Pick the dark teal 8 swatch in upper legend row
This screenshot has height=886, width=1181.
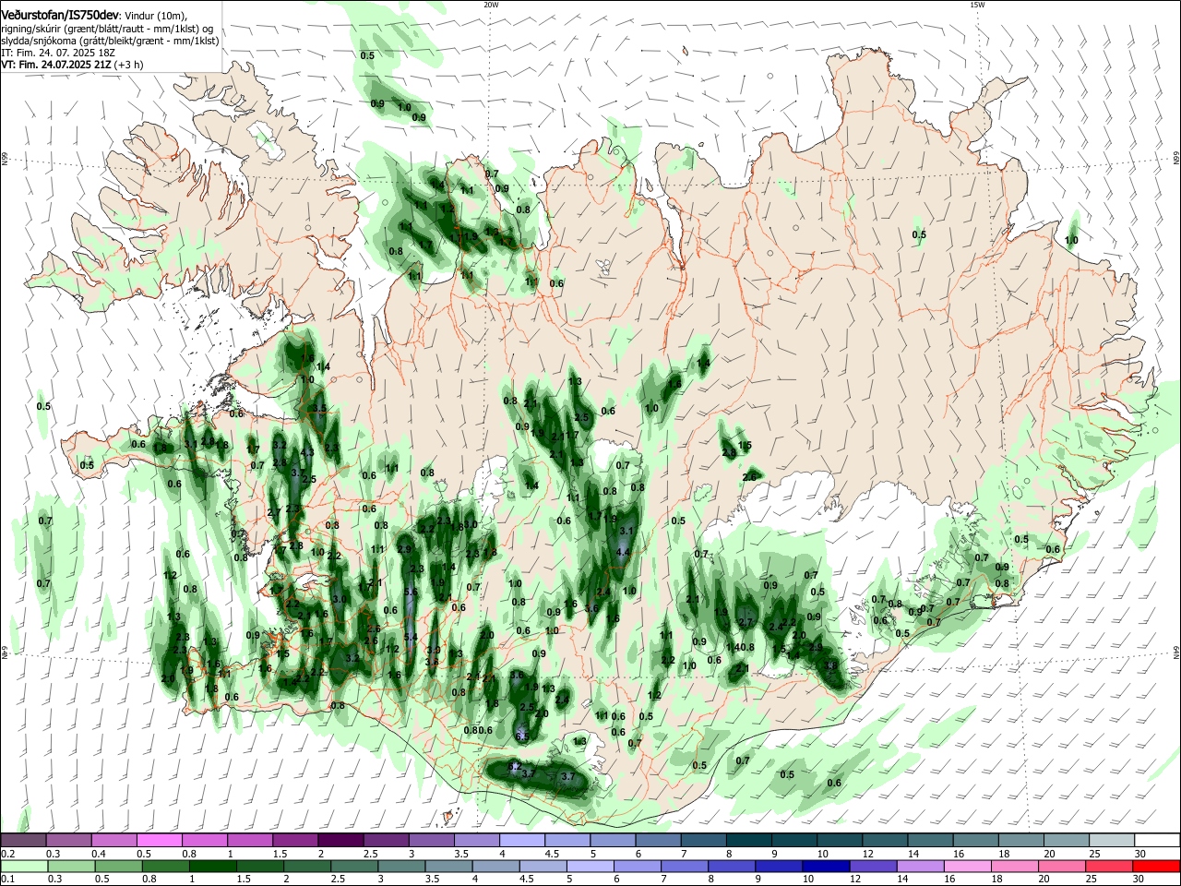[747, 840]
